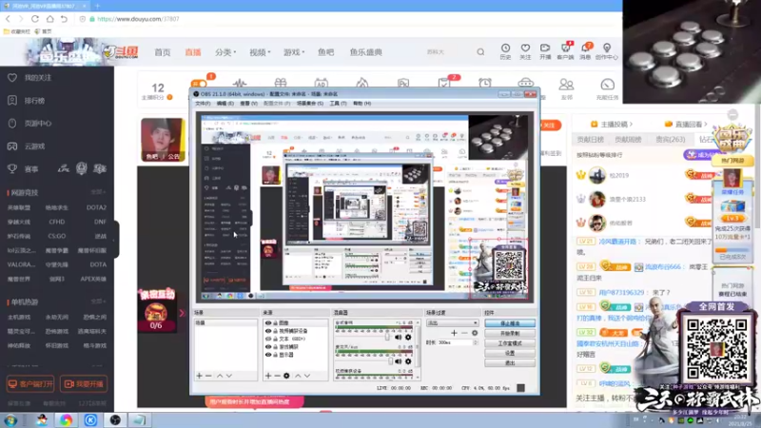Click the search magnifier icon in Douyu header
Image resolution: width=761 pixels, height=428 pixels.
[480, 52]
